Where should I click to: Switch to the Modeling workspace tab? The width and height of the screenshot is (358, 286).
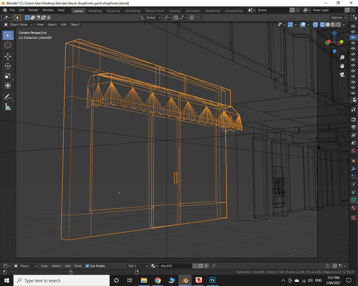(95, 11)
